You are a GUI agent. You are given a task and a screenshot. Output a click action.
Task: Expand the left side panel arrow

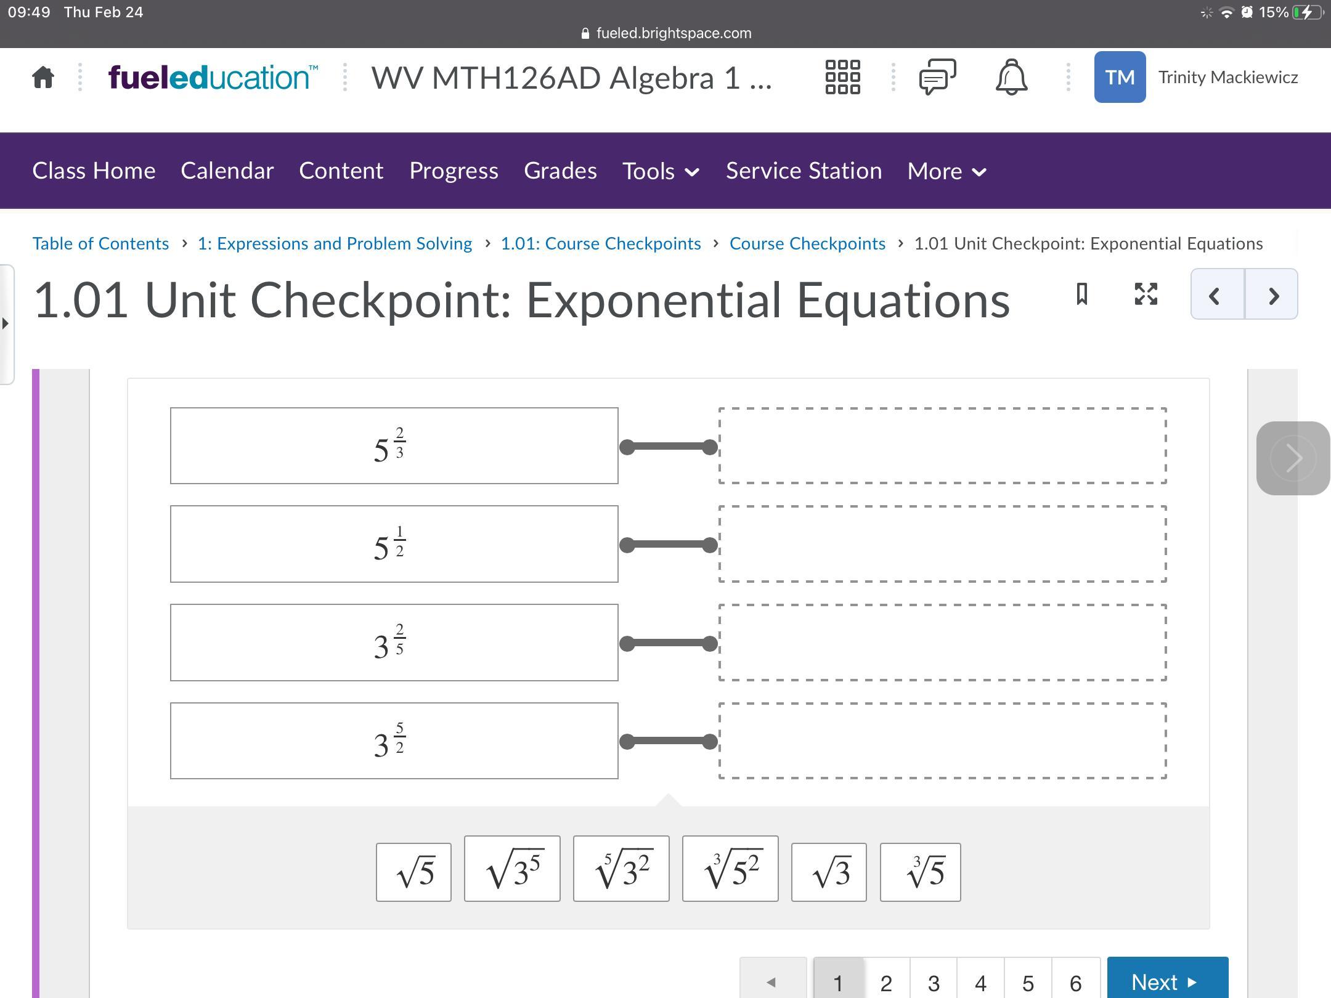coord(6,323)
